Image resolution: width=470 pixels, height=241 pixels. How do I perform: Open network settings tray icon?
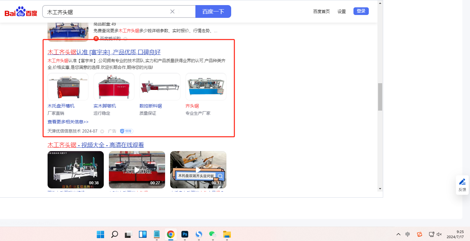click(431, 234)
